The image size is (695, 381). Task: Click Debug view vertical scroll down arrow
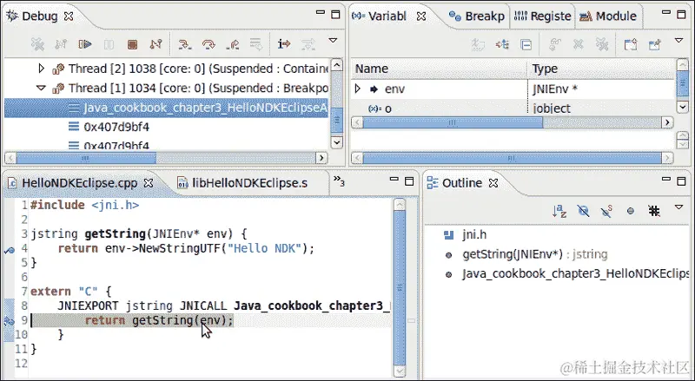pos(337,142)
